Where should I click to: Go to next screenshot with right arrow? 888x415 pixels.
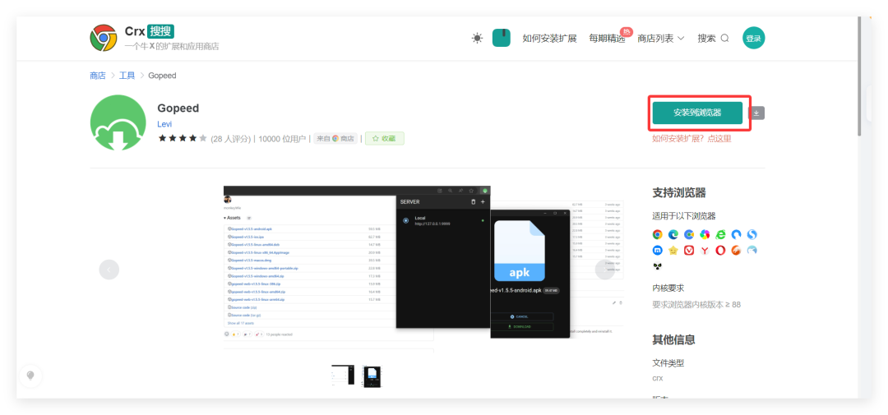tap(605, 270)
